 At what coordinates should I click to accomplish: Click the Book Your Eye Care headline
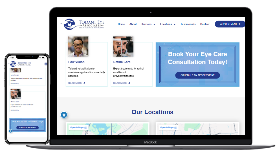[197, 58]
